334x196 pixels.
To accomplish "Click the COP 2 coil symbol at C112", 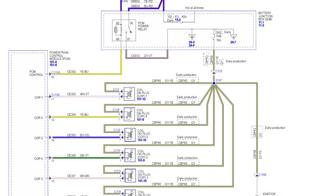I will coord(130,135).
